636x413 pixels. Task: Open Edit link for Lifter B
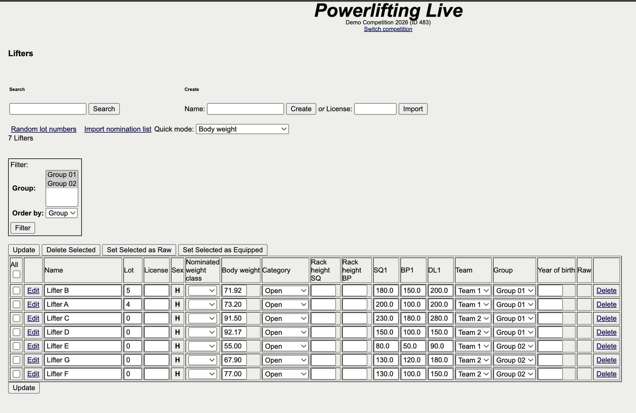tap(33, 290)
